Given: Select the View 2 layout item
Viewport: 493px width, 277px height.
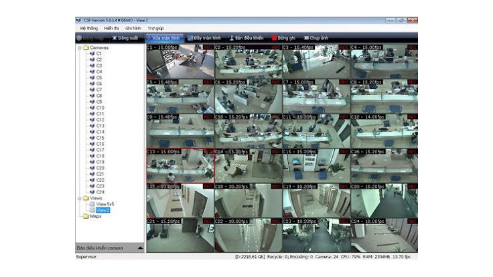Looking at the screenshot, I should coord(102,210).
